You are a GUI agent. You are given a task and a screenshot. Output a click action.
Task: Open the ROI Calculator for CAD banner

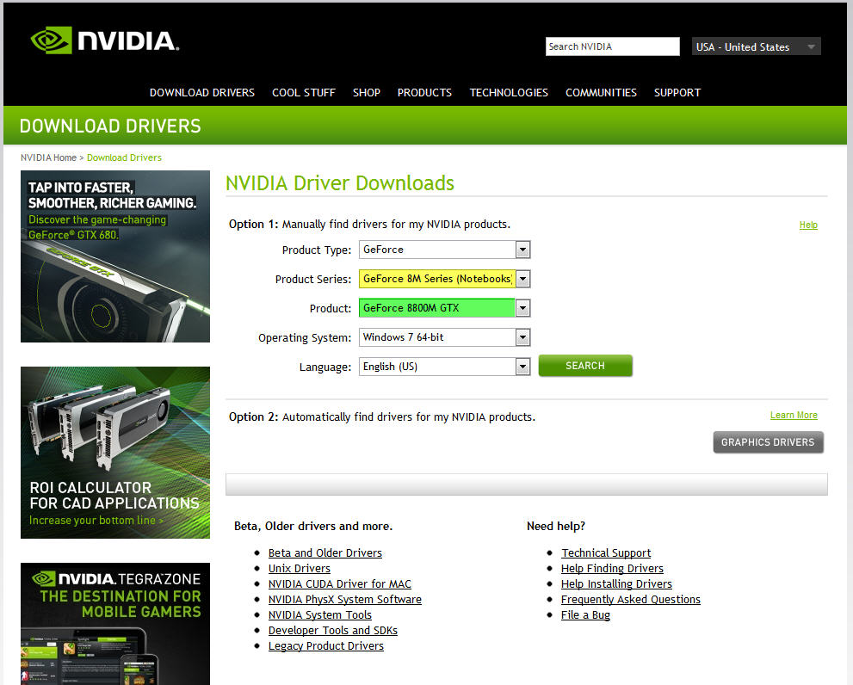click(115, 453)
